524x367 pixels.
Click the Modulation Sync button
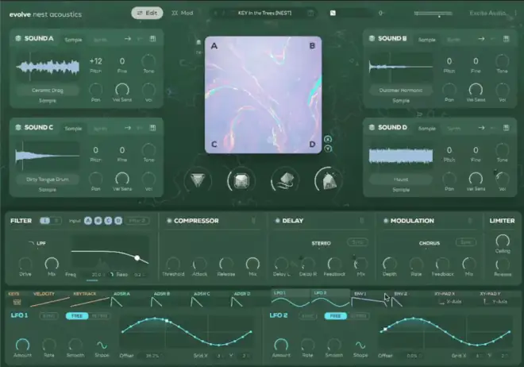click(x=466, y=242)
